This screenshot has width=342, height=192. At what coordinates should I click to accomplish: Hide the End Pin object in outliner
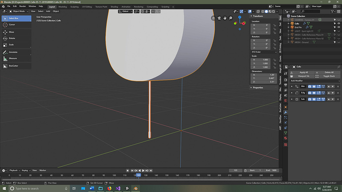(339, 27)
